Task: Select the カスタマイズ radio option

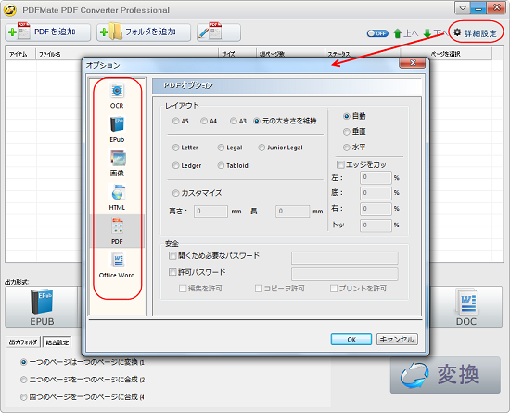Action: [175, 193]
